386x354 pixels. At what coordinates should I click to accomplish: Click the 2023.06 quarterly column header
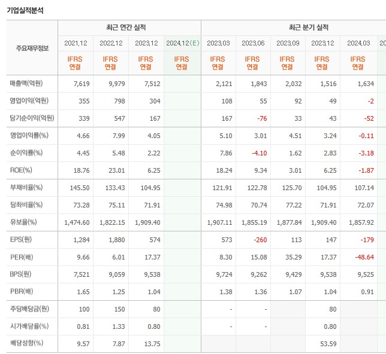pyautogui.click(x=253, y=43)
